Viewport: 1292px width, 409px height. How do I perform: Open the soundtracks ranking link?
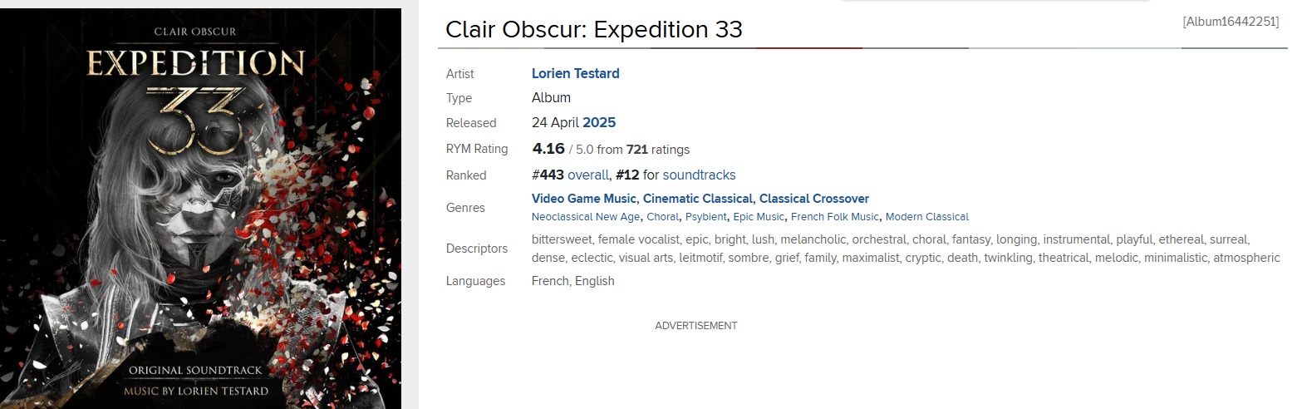(699, 175)
